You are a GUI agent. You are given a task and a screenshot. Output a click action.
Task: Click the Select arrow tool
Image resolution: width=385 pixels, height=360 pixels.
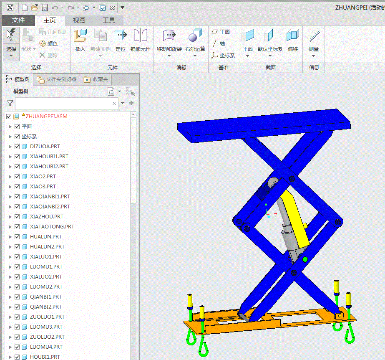point(11,35)
